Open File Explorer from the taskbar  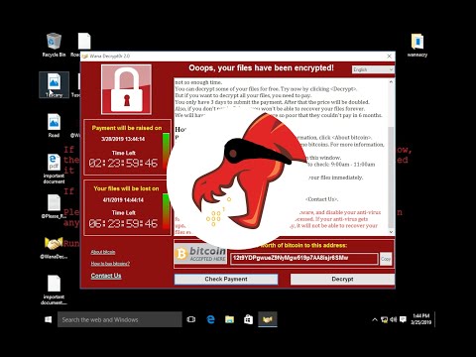[229, 319]
